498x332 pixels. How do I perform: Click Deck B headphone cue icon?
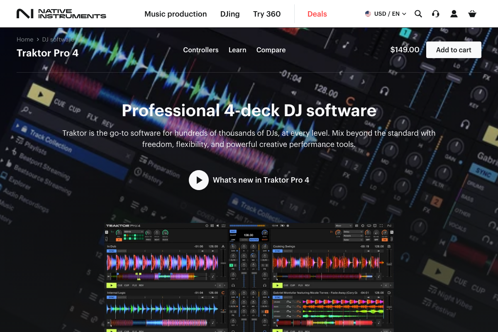[265, 285]
